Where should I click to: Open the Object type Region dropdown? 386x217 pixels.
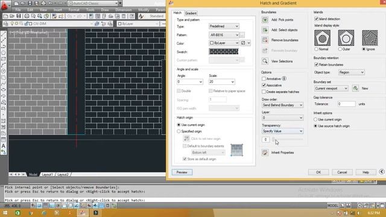pos(351,72)
